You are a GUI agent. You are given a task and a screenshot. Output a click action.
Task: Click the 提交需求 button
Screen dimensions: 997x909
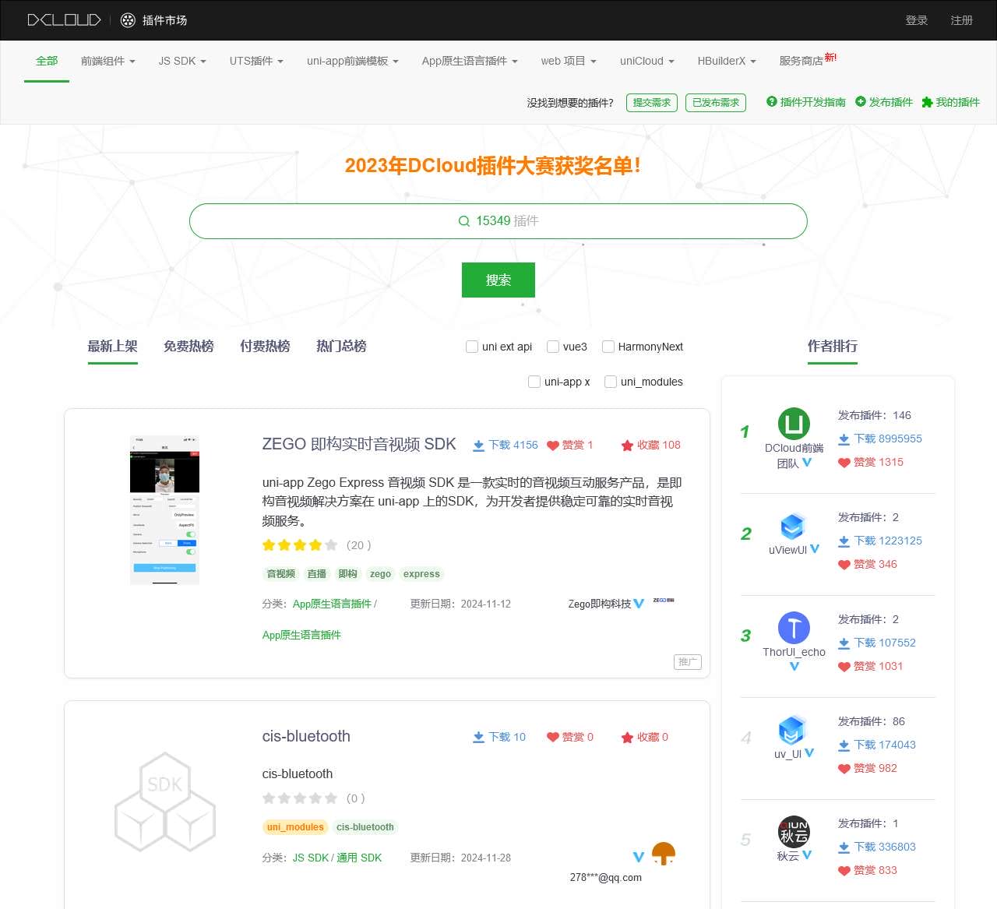tap(652, 103)
